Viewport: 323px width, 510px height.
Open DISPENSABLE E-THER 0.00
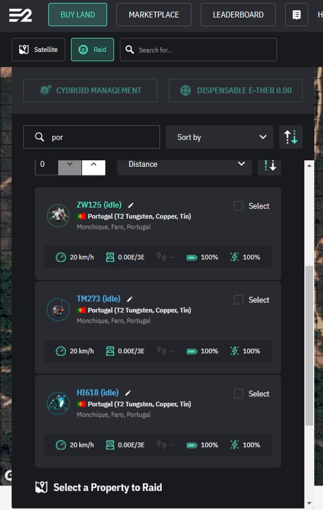coord(236,90)
